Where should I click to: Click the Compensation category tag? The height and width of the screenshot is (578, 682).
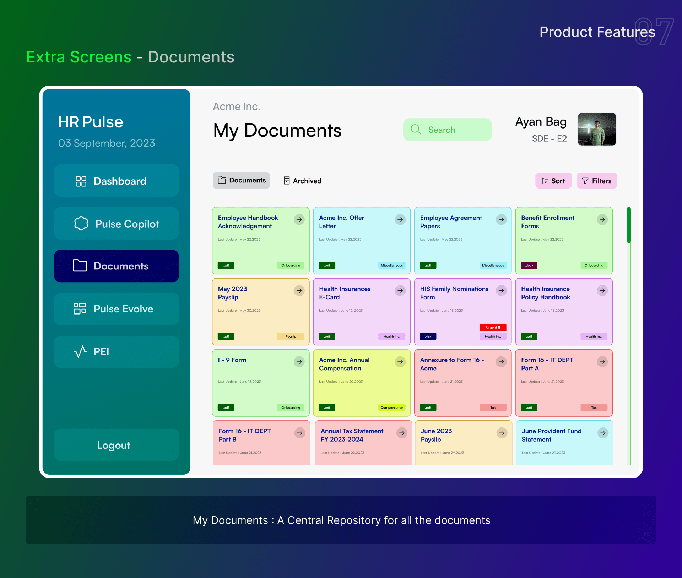point(391,408)
